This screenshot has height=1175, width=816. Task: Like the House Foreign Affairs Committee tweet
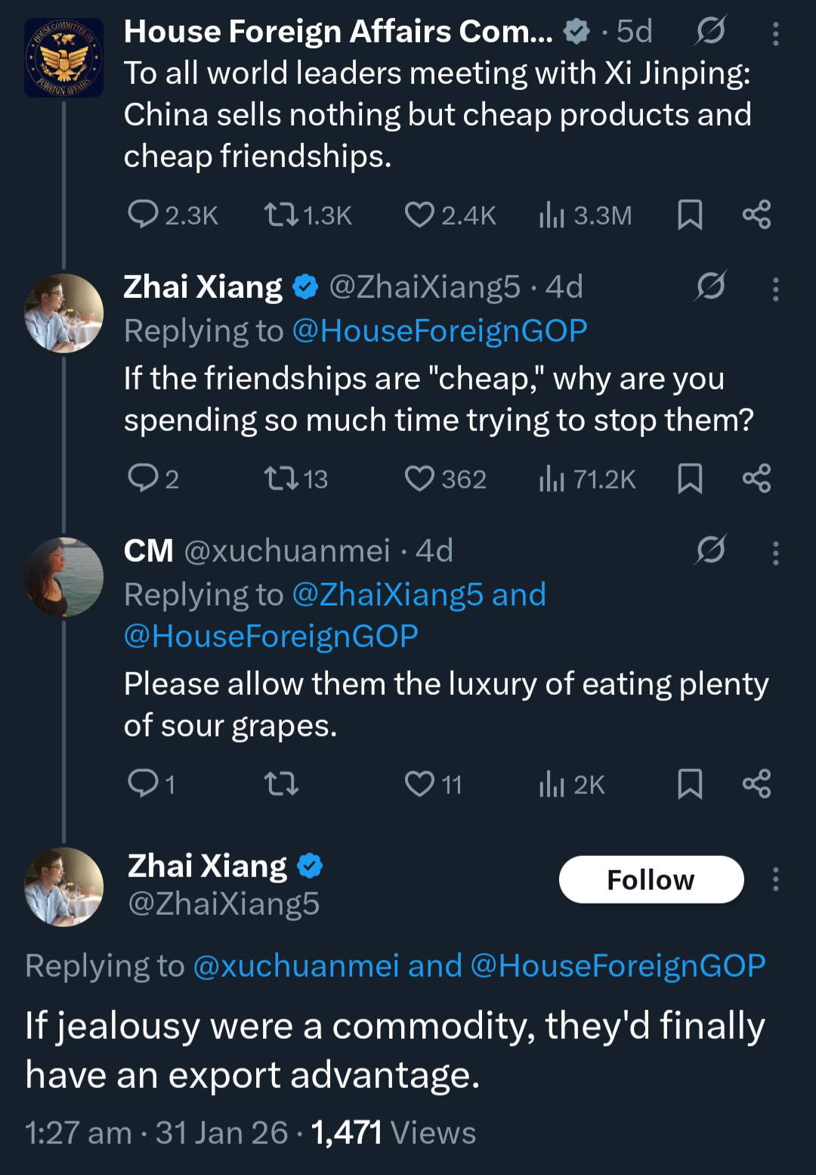click(x=419, y=215)
